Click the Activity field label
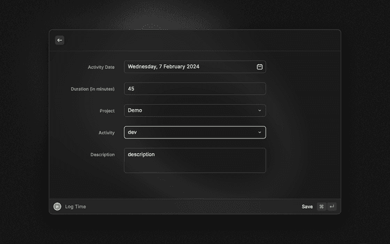This screenshot has width=390, height=244. pos(106,133)
